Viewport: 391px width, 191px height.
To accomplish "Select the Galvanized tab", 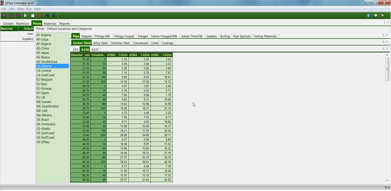I will [140, 43].
